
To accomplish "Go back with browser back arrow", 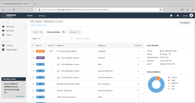I will point(3,10).
